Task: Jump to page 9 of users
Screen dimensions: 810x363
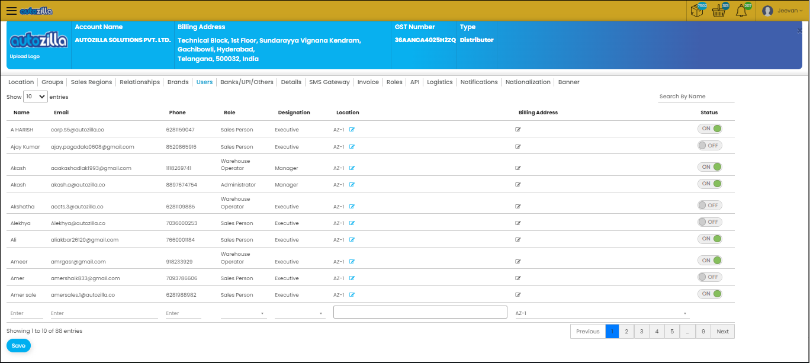Action: coord(703,332)
